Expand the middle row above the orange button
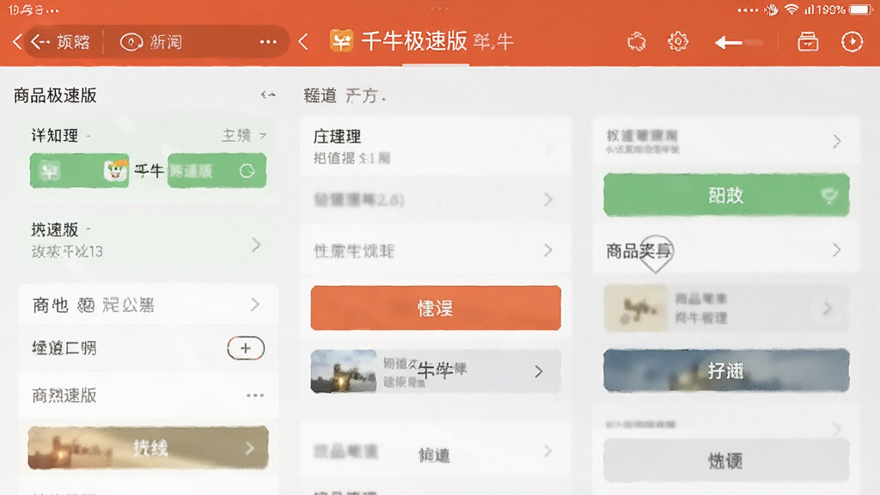The width and height of the screenshot is (880, 495). (436, 250)
